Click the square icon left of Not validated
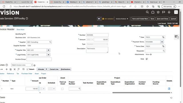The image size is (183, 103). click(x=99, y=19)
